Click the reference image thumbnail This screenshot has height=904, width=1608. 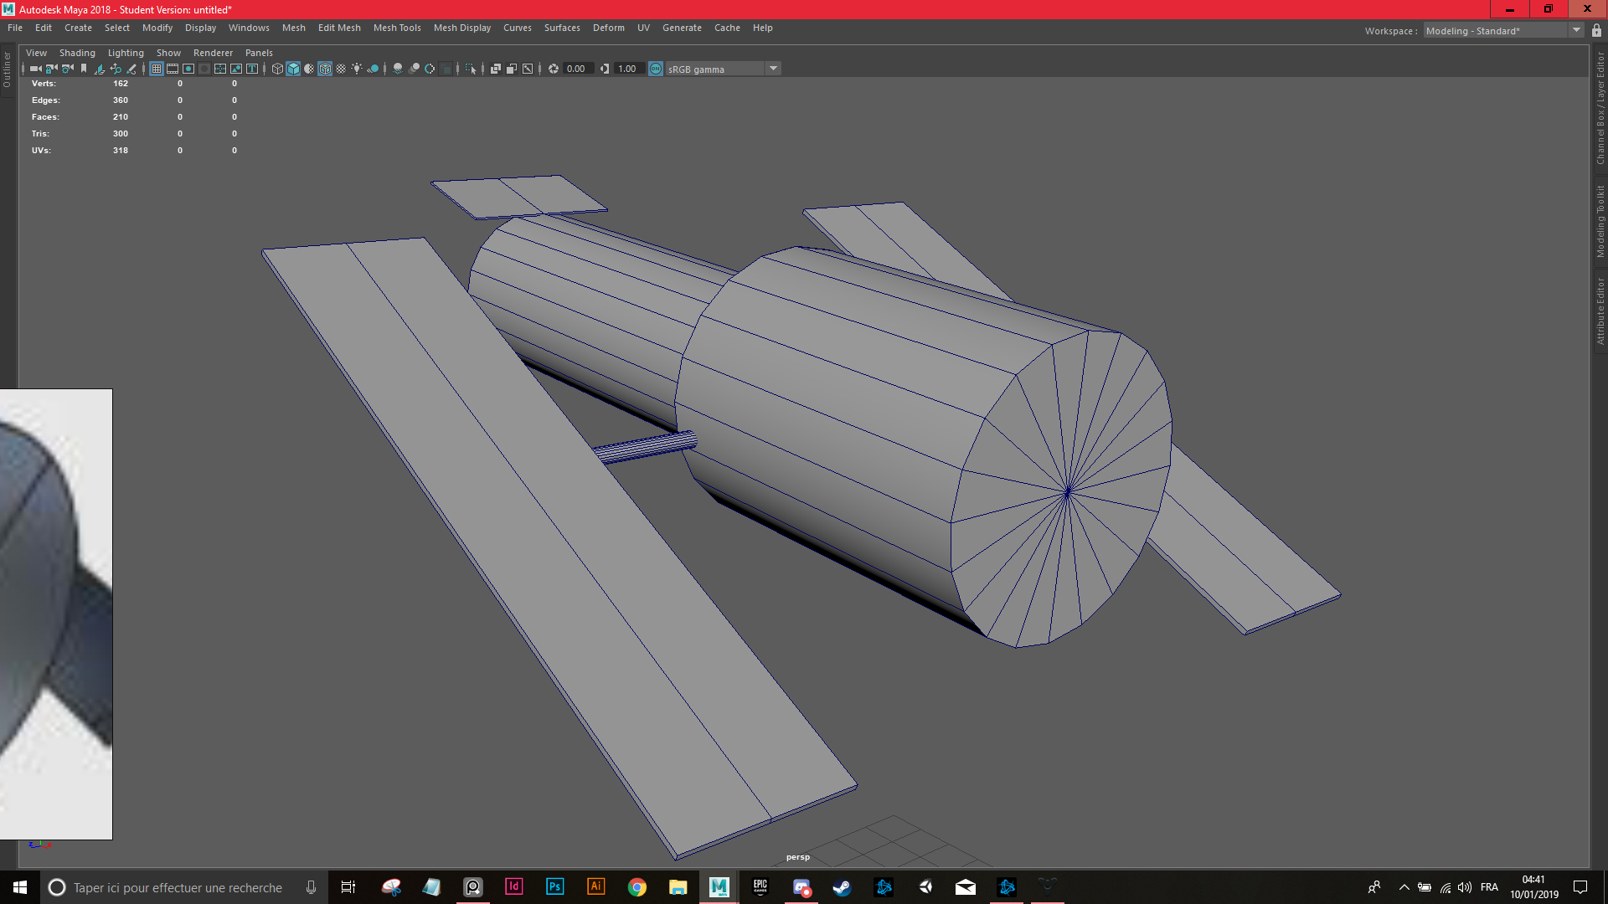tap(55, 614)
